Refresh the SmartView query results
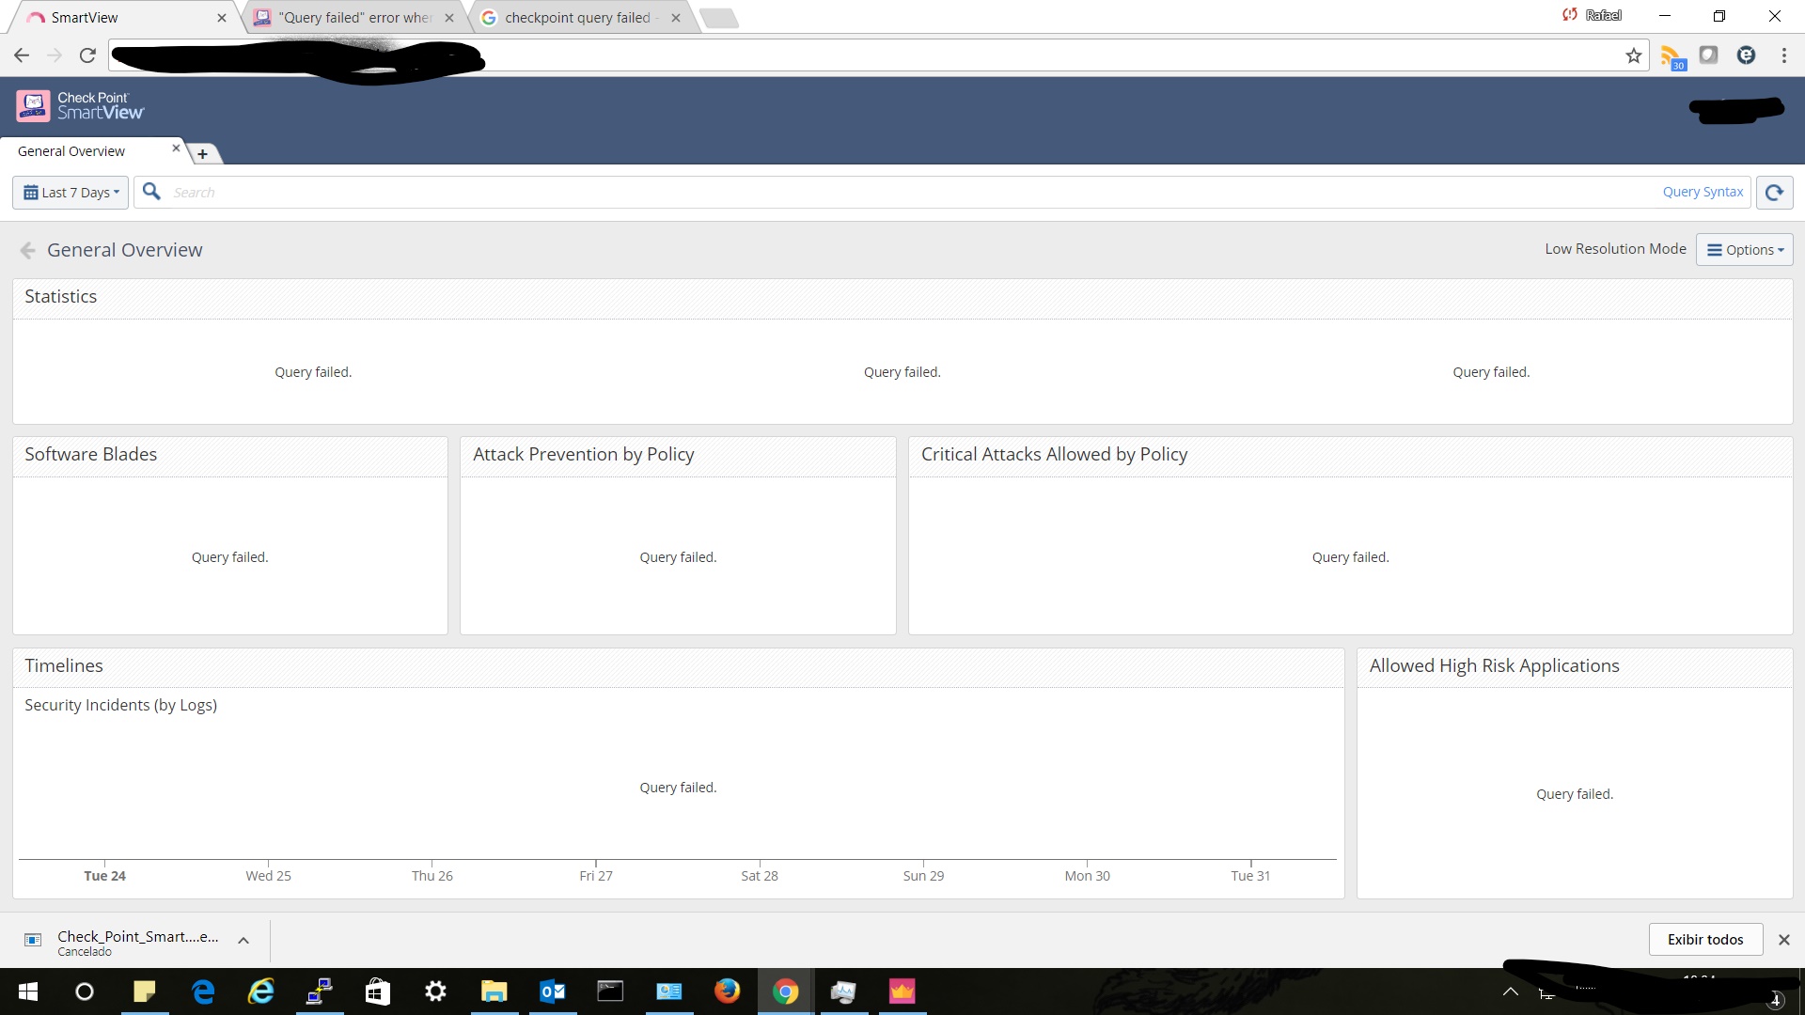Image resolution: width=1805 pixels, height=1015 pixels. [1774, 193]
